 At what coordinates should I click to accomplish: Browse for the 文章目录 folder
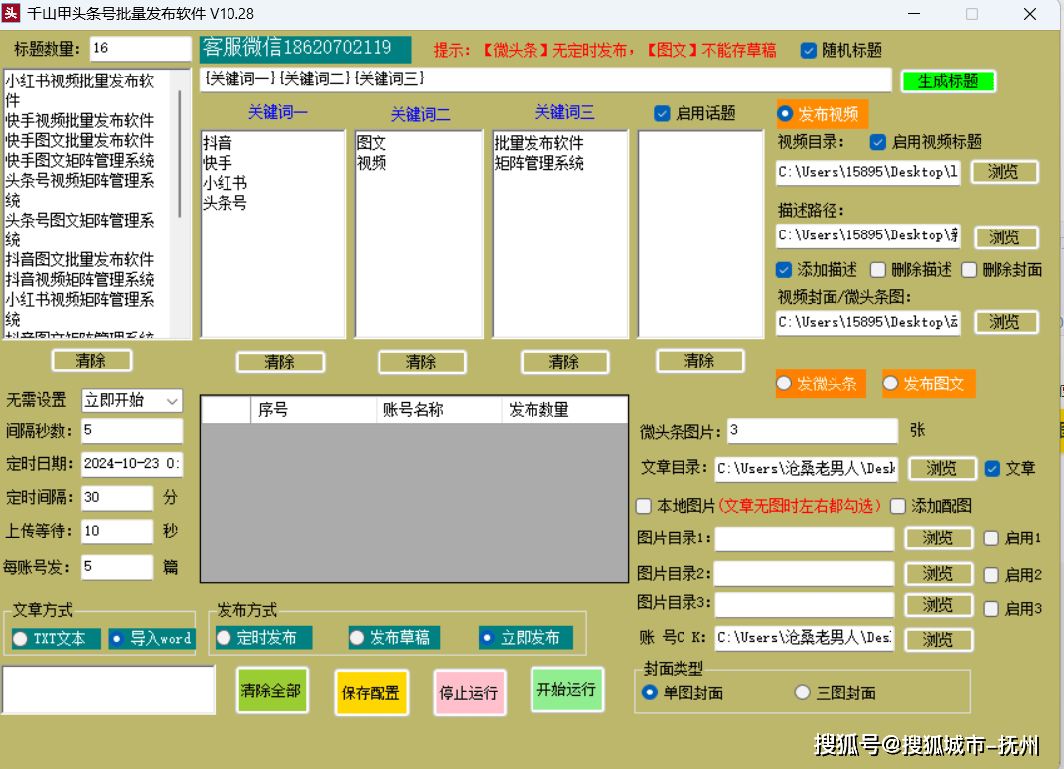coord(942,468)
